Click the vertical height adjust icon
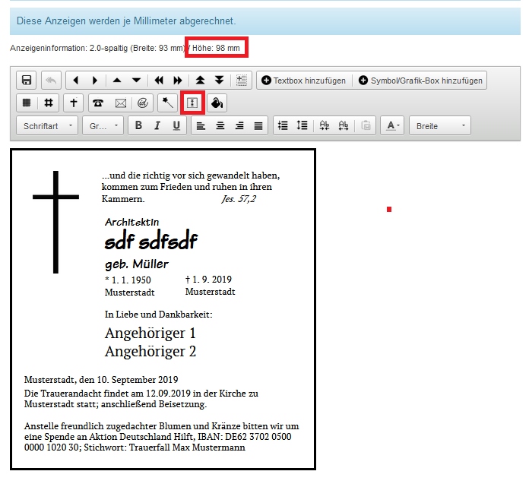This screenshot has height=487, width=529. [192, 103]
